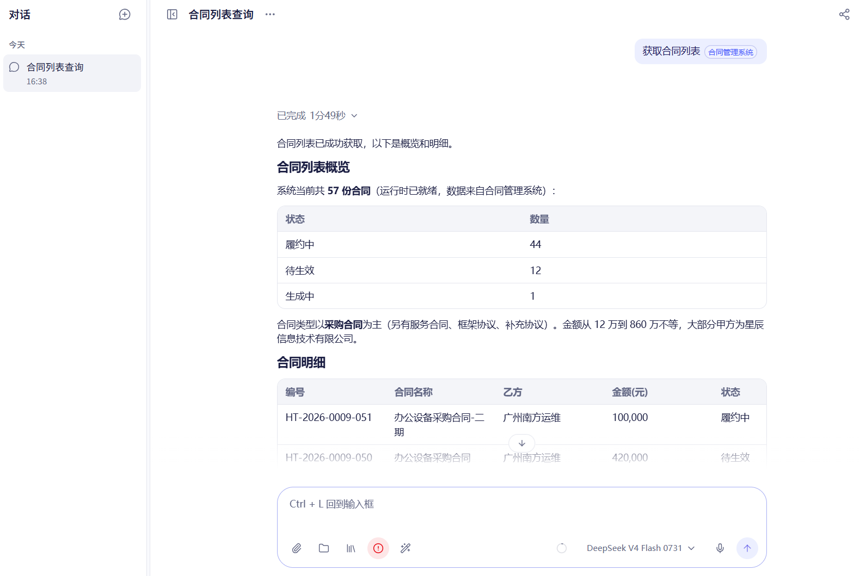This screenshot has width=860, height=576.
Task: Click the share icon at top right
Action: (844, 15)
